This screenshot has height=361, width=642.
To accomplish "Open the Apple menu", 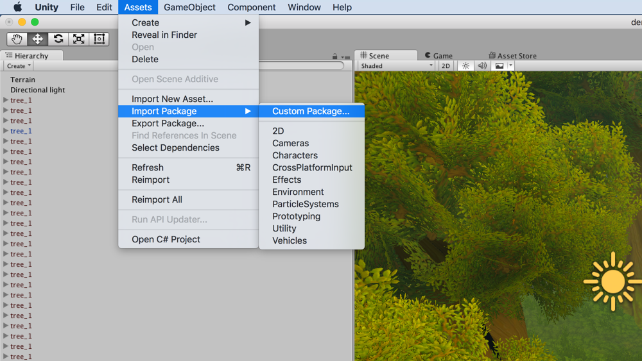I will (17, 7).
